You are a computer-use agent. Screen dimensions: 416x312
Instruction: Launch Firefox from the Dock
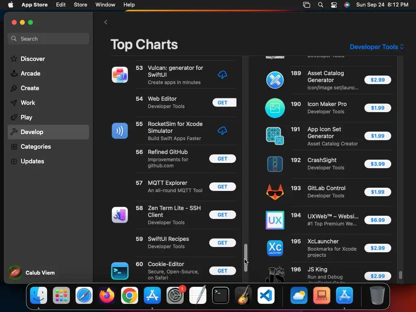[107, 295]
